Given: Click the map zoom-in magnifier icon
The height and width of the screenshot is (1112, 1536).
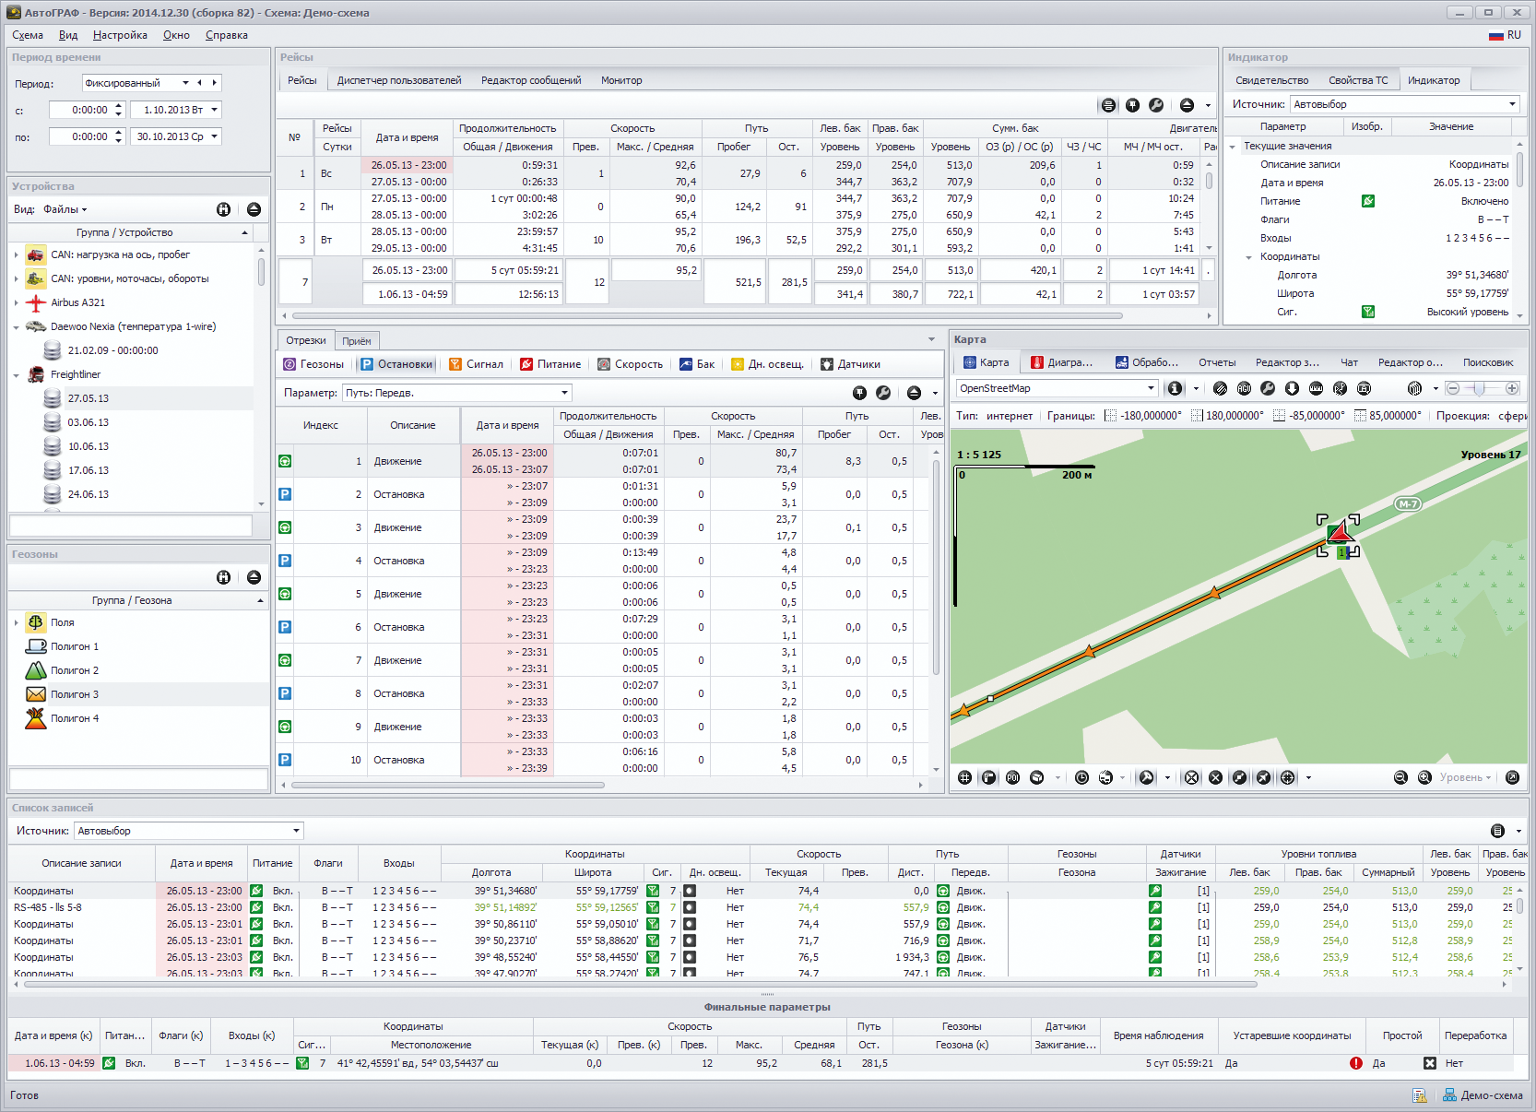Looking at the screenshot, I should tap(1424, 777).
